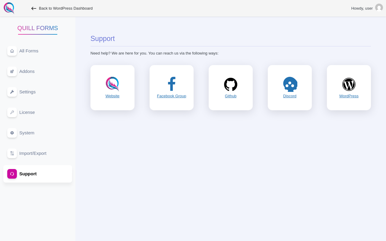
Task: Click the QUILL FORMS sidebar title
Action: [38, 28]
